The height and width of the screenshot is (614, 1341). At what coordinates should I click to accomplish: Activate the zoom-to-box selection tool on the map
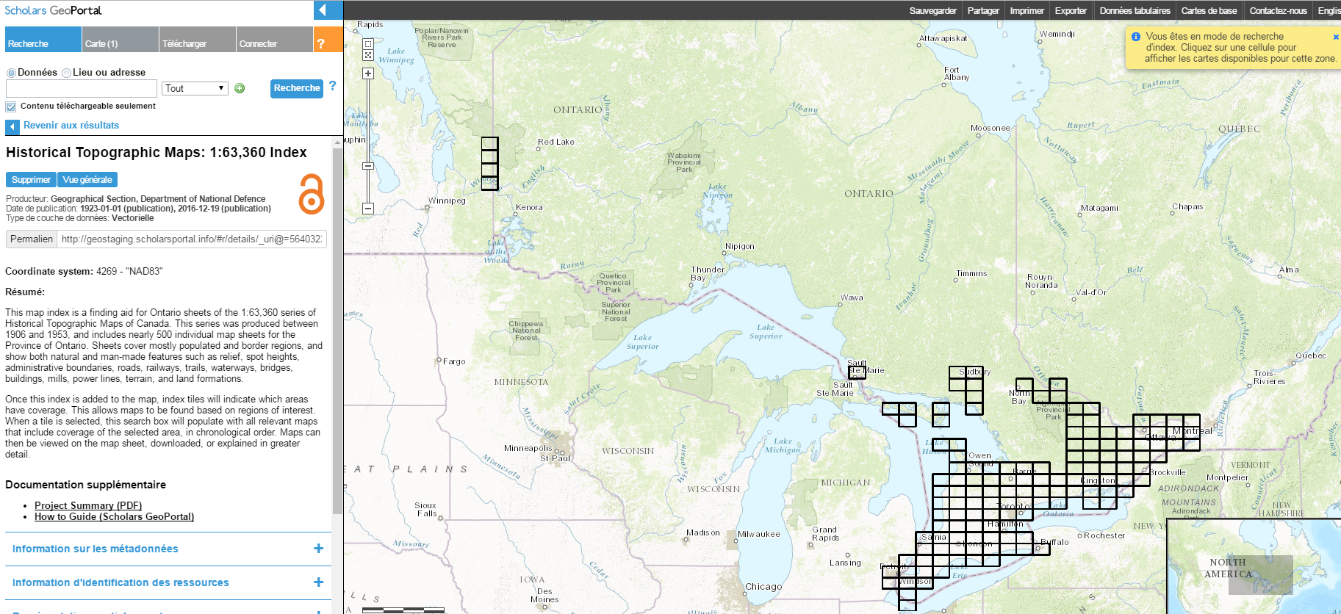pyautogui.click(x=368, y=43)
